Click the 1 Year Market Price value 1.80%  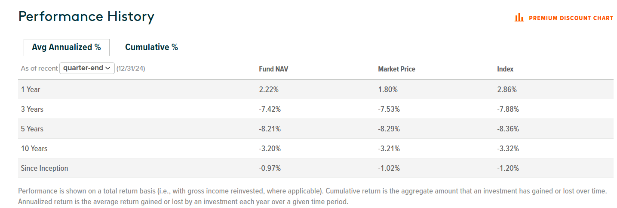click(388, 89)
